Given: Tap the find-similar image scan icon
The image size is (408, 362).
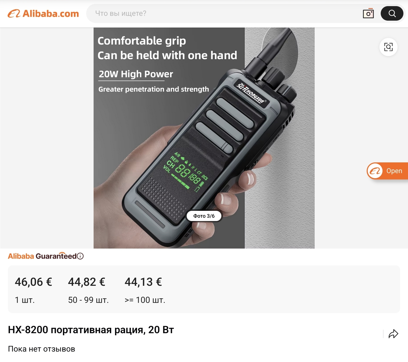Looking at the screenshot, I should coord(388,47).
